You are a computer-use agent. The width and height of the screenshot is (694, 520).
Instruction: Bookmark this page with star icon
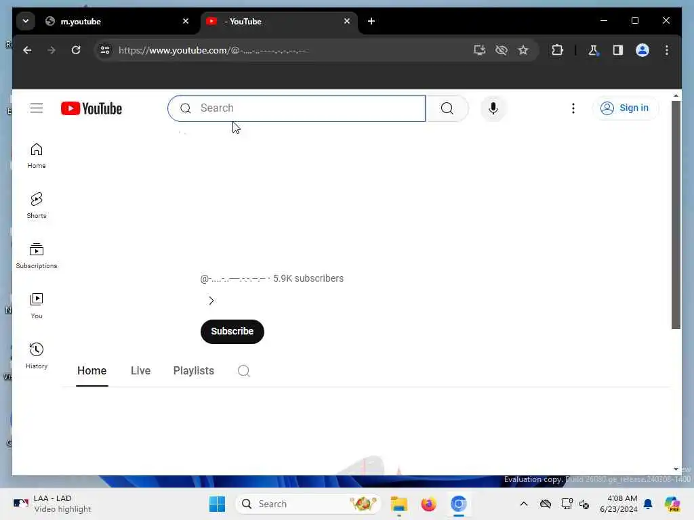click(x=523, y=50)
